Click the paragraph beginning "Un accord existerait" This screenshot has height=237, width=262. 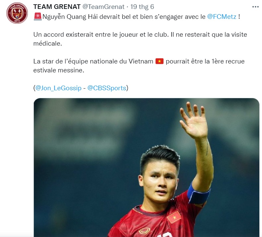click(140, 39)
